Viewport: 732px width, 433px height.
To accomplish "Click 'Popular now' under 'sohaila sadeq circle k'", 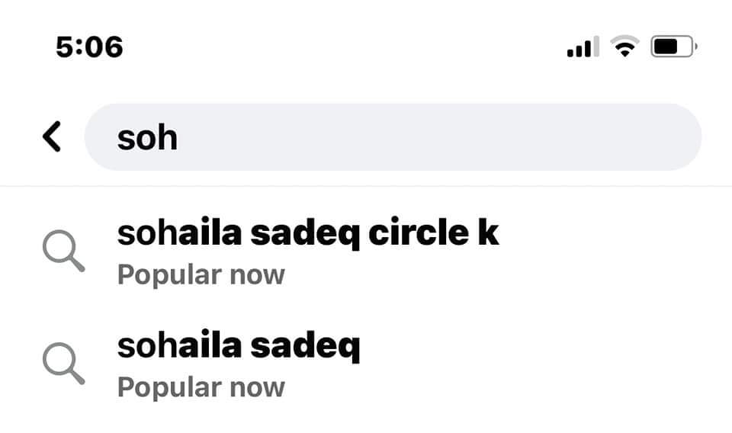I will click(x=201, y=274).
